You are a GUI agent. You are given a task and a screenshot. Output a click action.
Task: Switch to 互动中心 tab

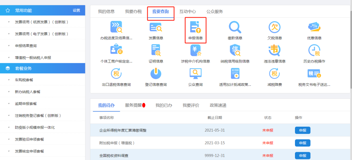tap(187, 11)
